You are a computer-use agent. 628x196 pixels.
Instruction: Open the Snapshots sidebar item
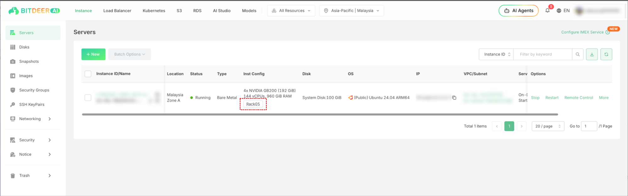point(29,61)
